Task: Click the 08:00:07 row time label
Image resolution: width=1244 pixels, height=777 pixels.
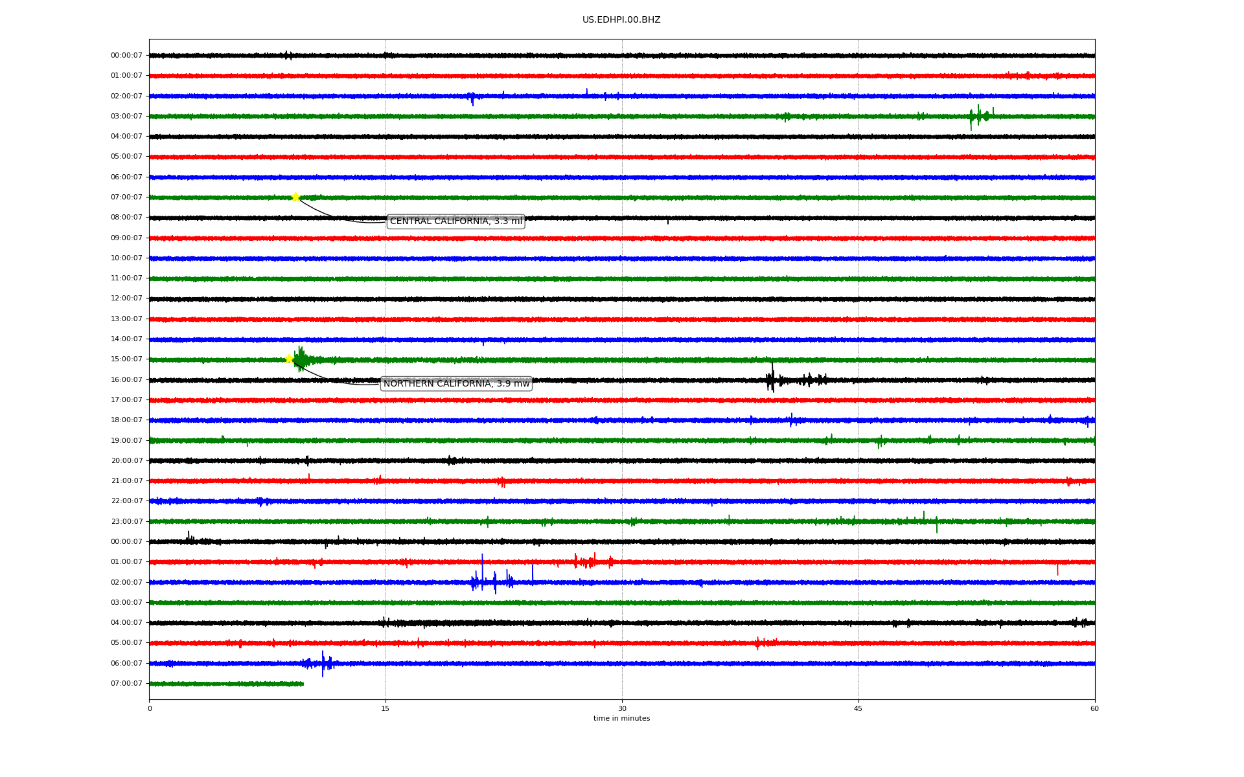Action: point(126,218)
